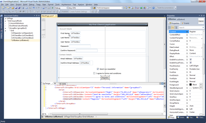The image size is (206, 123).
Task: Click the Undo arrow icon
Action: coord(34,8)
